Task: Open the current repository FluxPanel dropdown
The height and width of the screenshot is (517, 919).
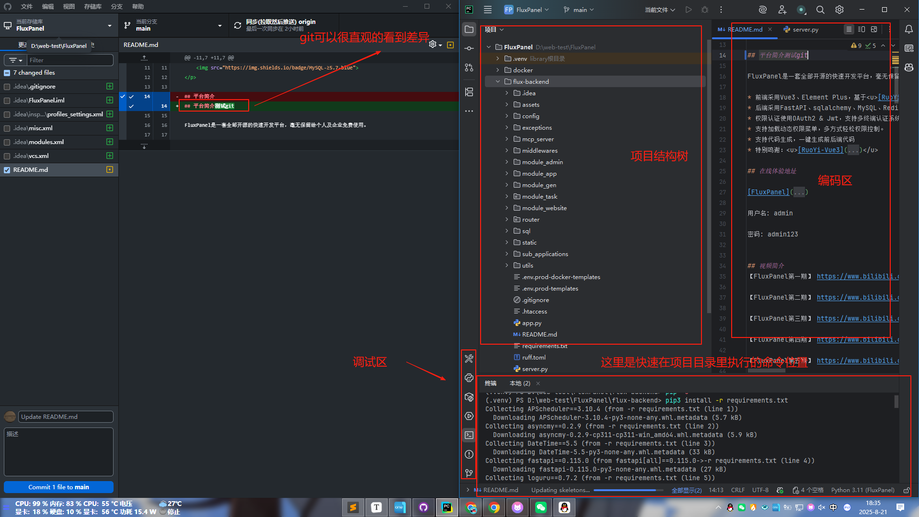Action: [59, 25]
